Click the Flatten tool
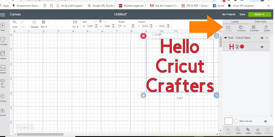275x137 pixels. pos(258,131)
